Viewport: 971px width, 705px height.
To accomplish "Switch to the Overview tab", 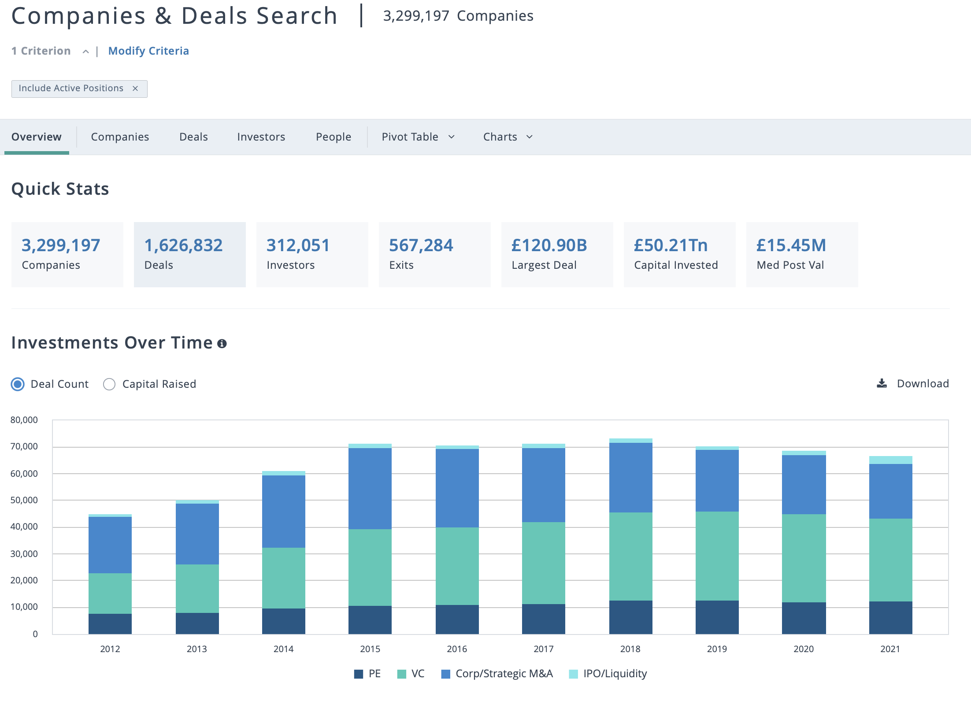I will [x=37, y=137].
